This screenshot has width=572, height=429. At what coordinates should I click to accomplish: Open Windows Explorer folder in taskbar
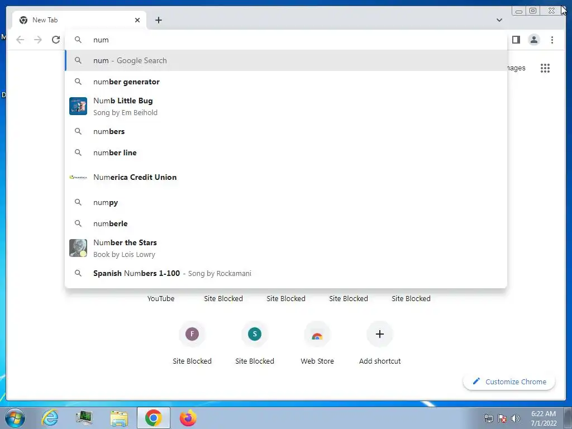click(x=119, y=418)
